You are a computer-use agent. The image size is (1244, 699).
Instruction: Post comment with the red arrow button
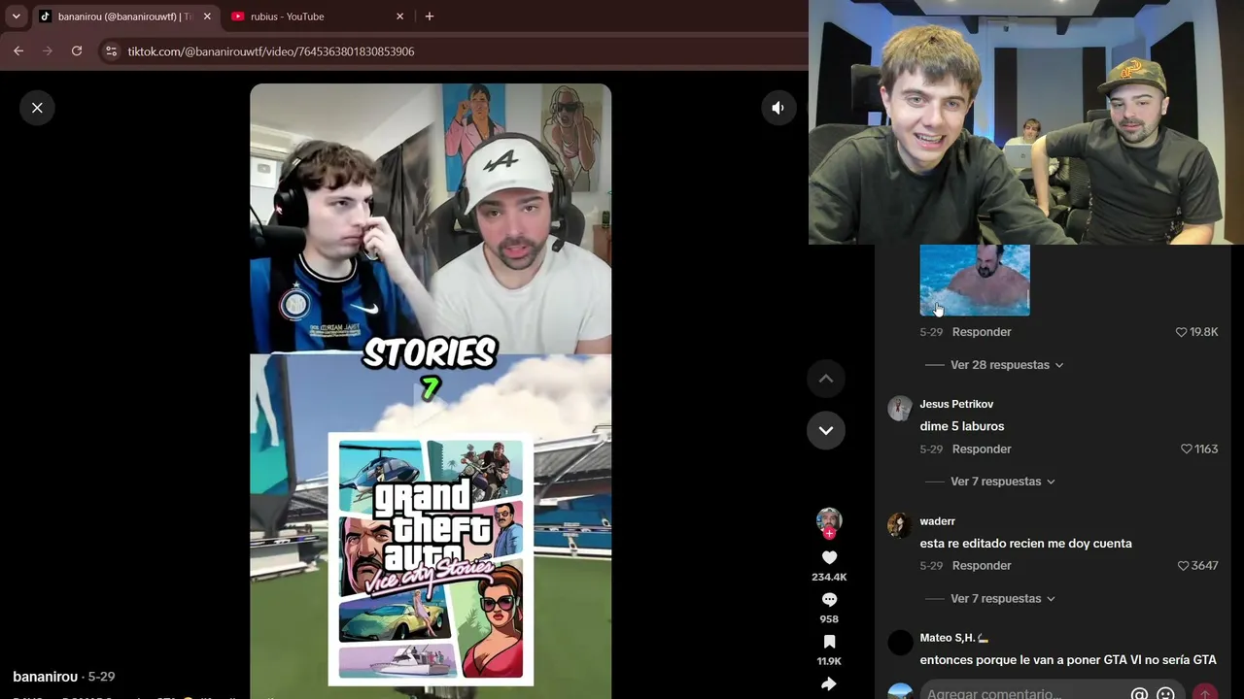click(x=1205, y=693)
